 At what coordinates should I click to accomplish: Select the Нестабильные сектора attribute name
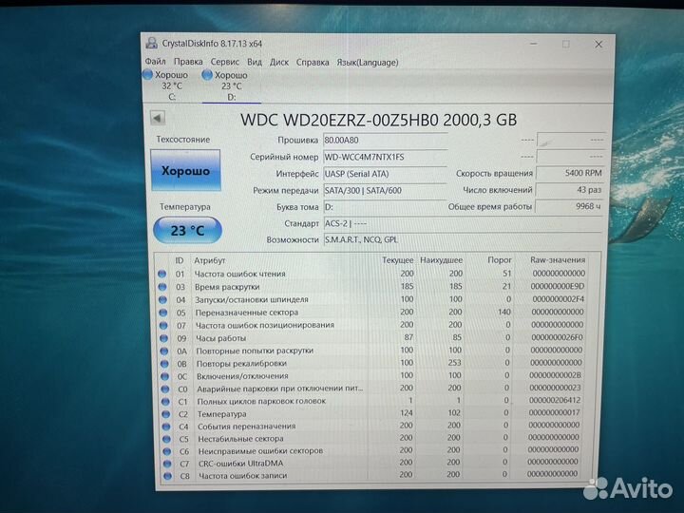pos(240,439)
